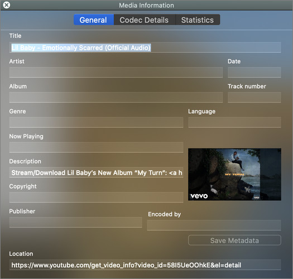Click the Language input field

pyautogui.click(x=234, y=122)
